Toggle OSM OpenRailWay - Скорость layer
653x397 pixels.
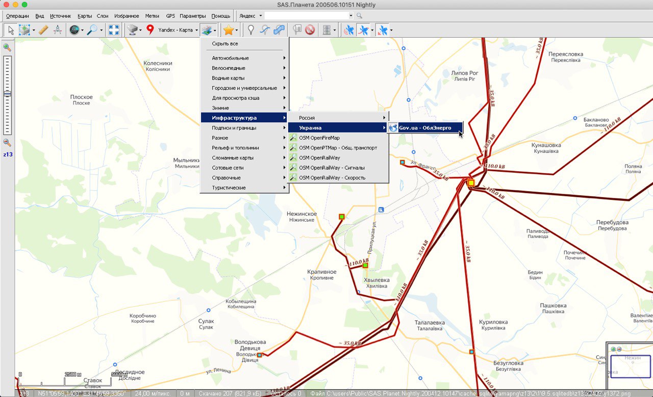pos(338,177)
